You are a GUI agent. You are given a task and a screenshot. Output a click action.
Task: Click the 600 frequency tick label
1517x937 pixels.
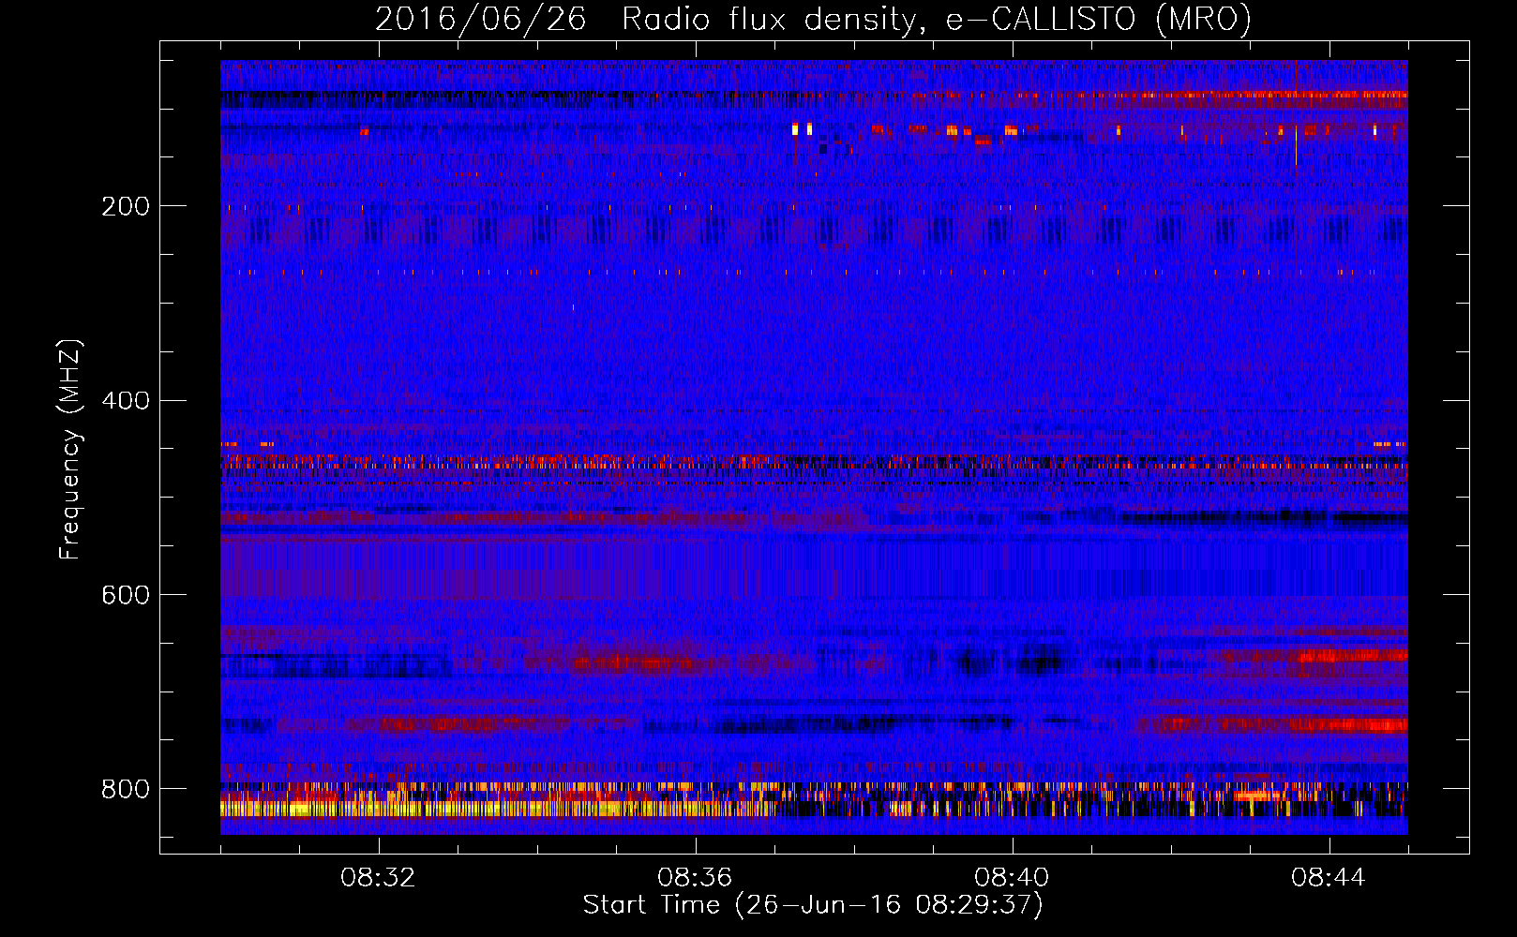point(126,595)
